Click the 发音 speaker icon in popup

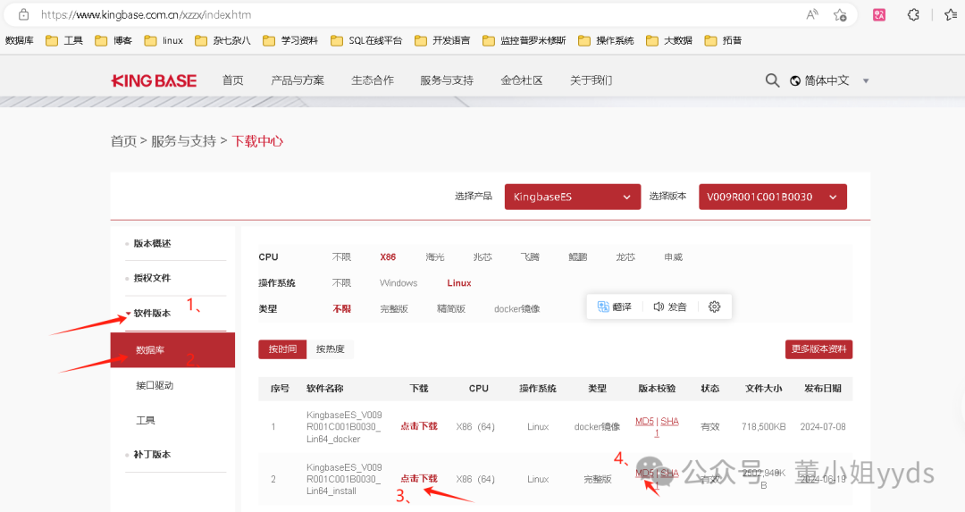coord(659,306)
